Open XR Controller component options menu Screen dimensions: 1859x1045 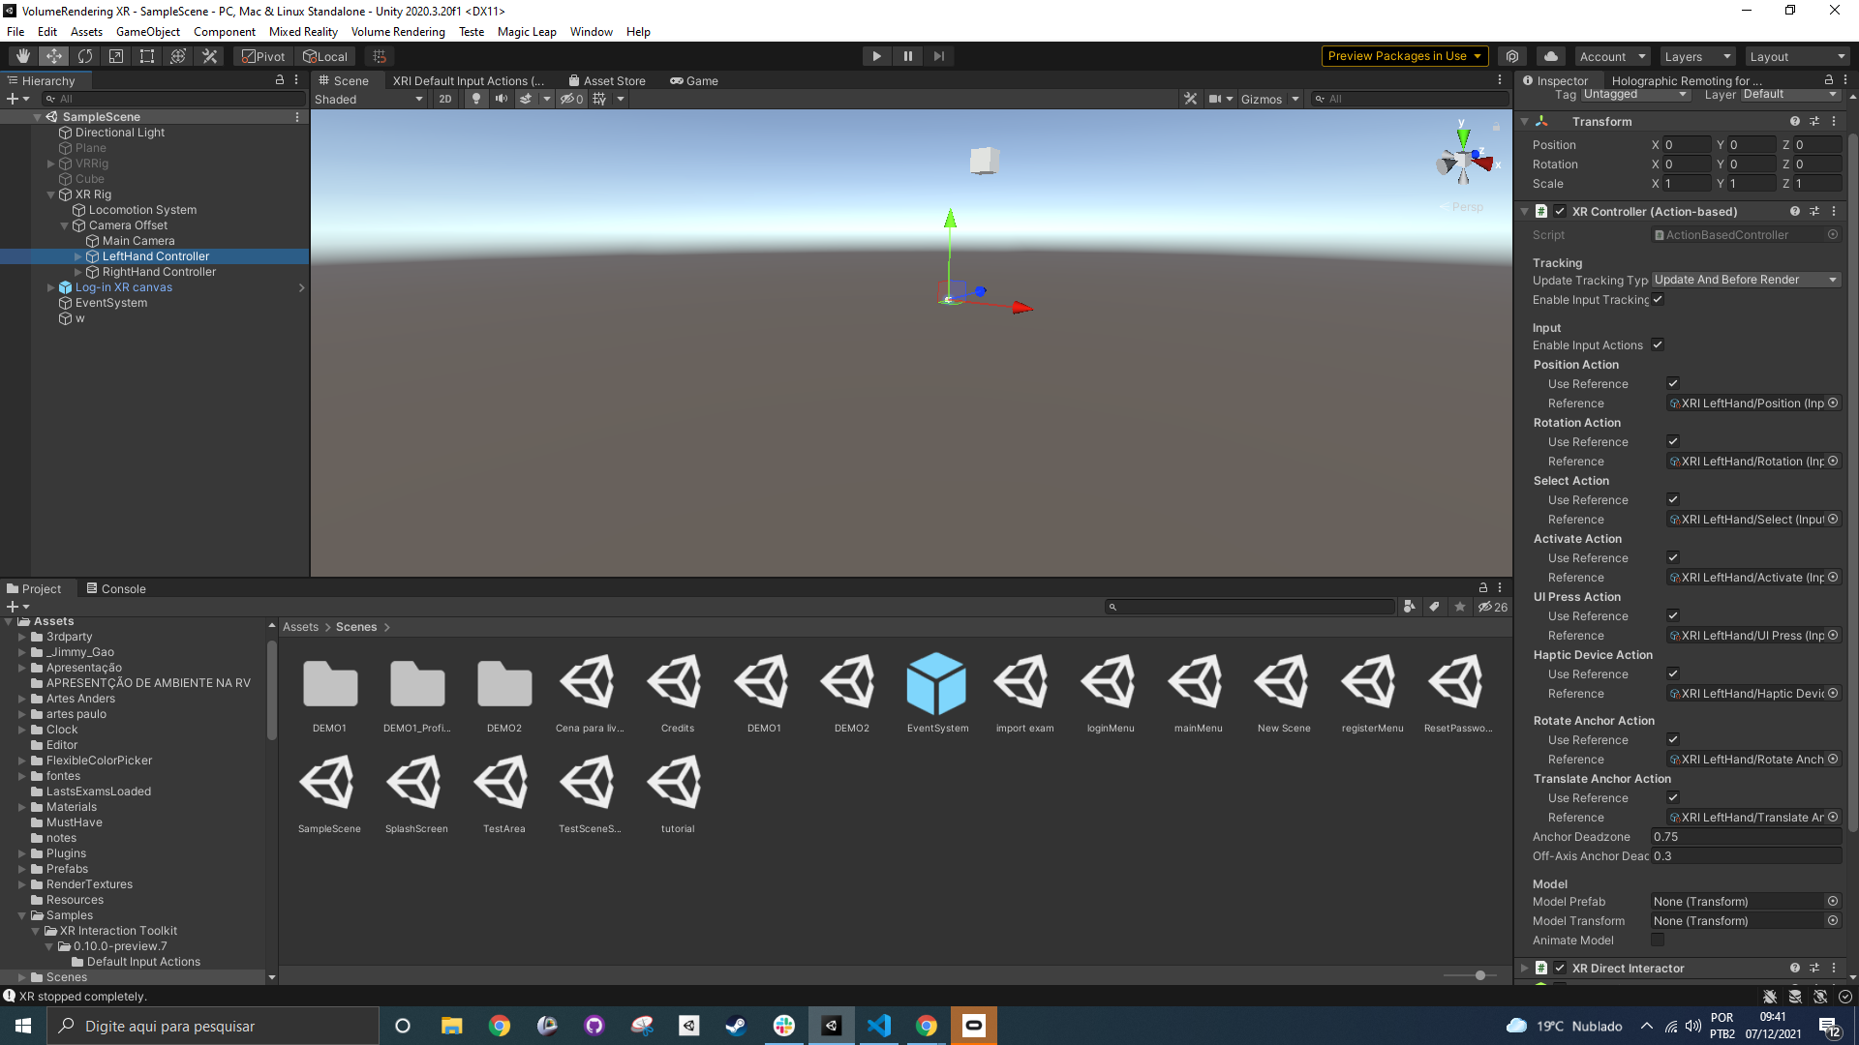pos(1834,211)
